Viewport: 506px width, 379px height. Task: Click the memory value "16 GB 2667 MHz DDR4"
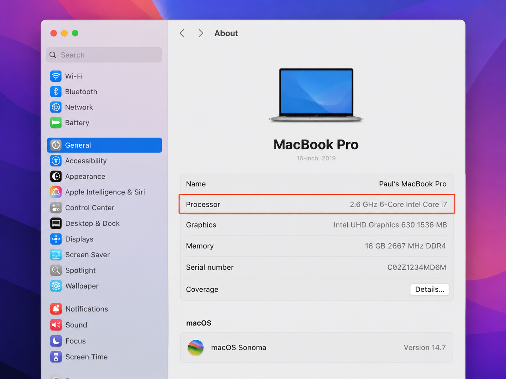tap(405, 246)
